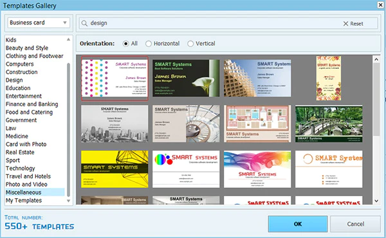Confirm selection with the OK button
Screen dimensions: 386x238
tap(298, 224)
